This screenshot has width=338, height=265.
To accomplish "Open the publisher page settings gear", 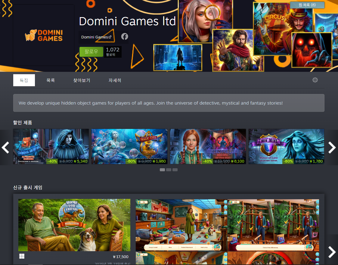I will pyautogui.click(x=315, y=80).
